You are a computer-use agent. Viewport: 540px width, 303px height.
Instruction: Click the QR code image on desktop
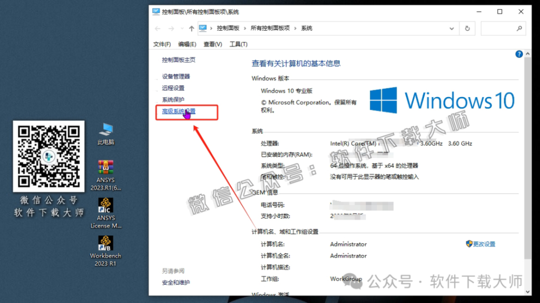(49, 157)
